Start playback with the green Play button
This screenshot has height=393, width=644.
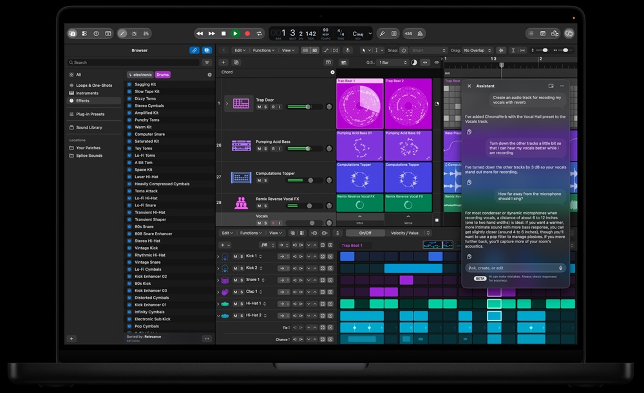point(235,33)
